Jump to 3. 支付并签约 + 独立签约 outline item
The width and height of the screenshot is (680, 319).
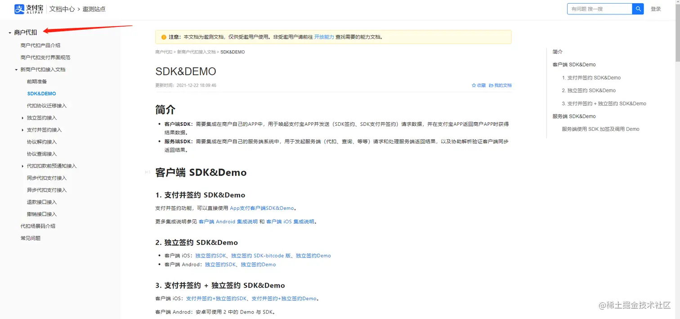pyautogui.click(x=604, y=104)
